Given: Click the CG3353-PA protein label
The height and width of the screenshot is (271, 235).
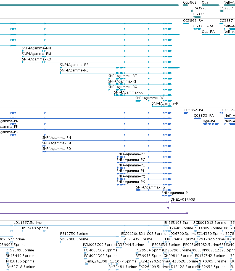Looking at the screenshot, I should pyautogui.click(x=204, y=116).
